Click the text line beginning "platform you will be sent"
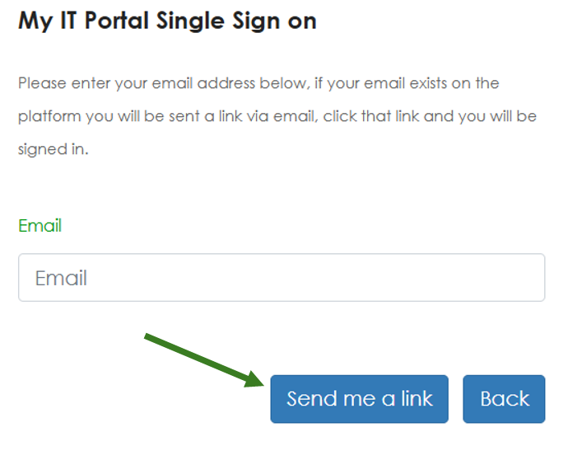The image size is (582, 460). pos(277,117)
